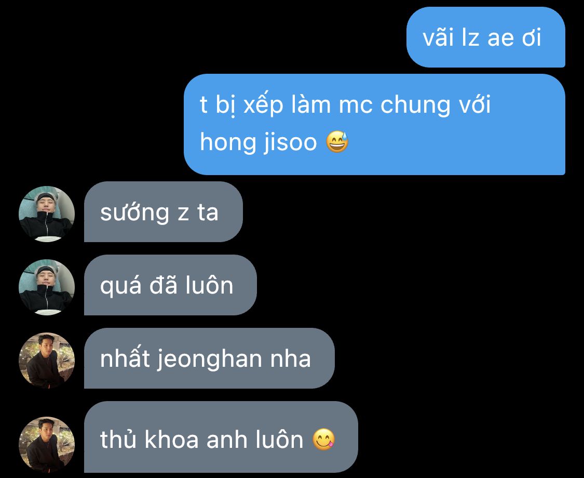Select the "sướng z ta" message bubble
Viewport: 584px width, 478px height.
point(164,212)
